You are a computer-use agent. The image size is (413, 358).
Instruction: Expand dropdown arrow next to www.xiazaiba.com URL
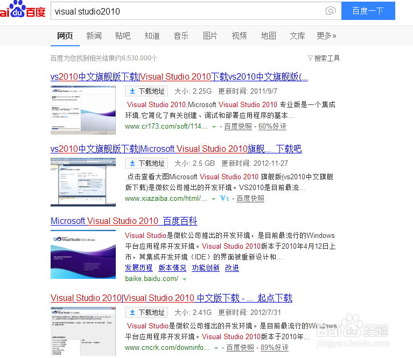(214, 199)
